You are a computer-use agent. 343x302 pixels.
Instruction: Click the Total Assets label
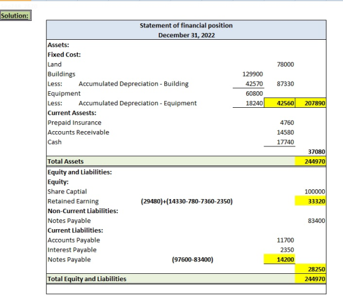pyautogui.click(x=66, y=161)
